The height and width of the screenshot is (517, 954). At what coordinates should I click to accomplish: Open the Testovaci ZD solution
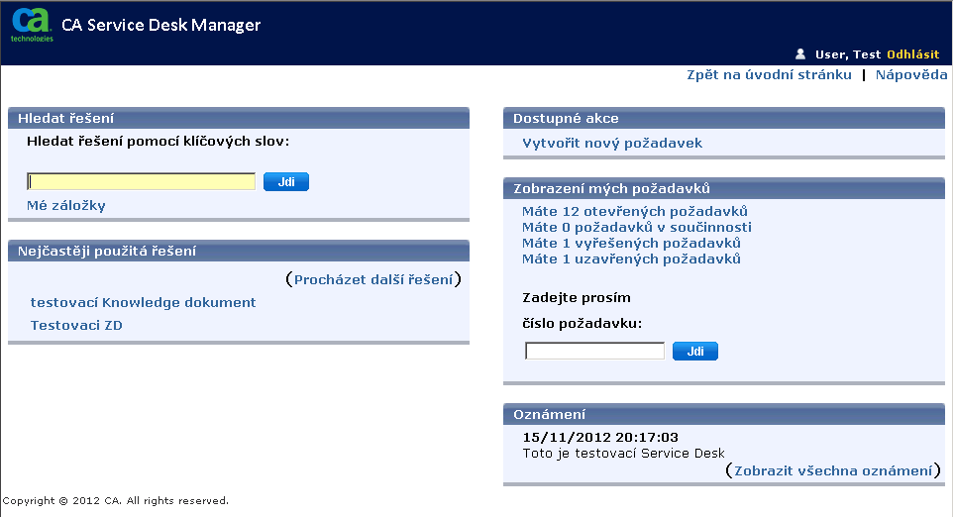coord(76,326)
